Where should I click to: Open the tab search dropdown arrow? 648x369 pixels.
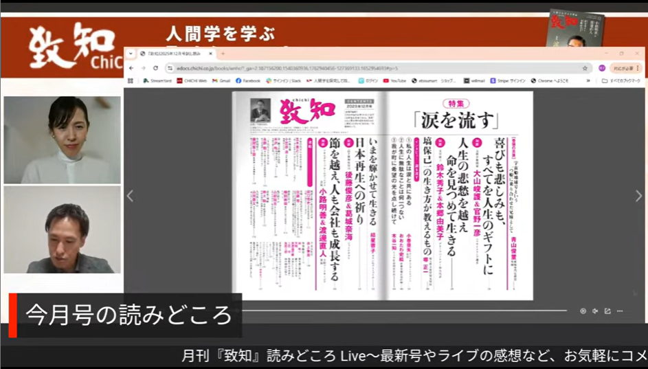132,54
